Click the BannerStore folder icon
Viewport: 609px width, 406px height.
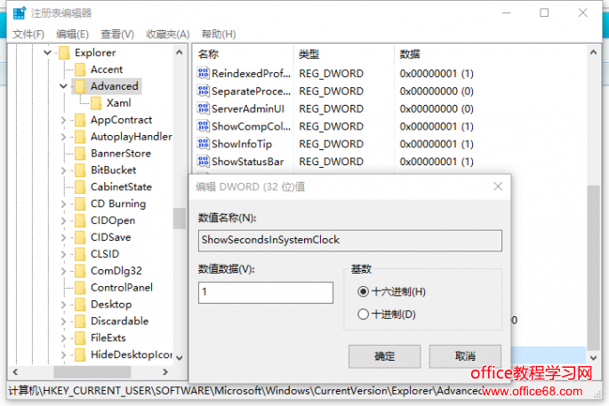(x=80, y=153)
